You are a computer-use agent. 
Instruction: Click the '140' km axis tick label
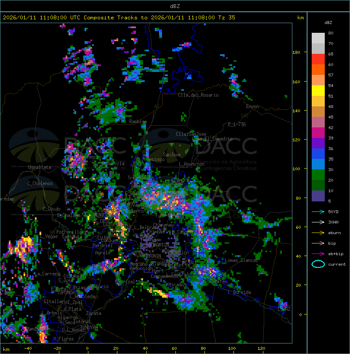click(296, 111)
